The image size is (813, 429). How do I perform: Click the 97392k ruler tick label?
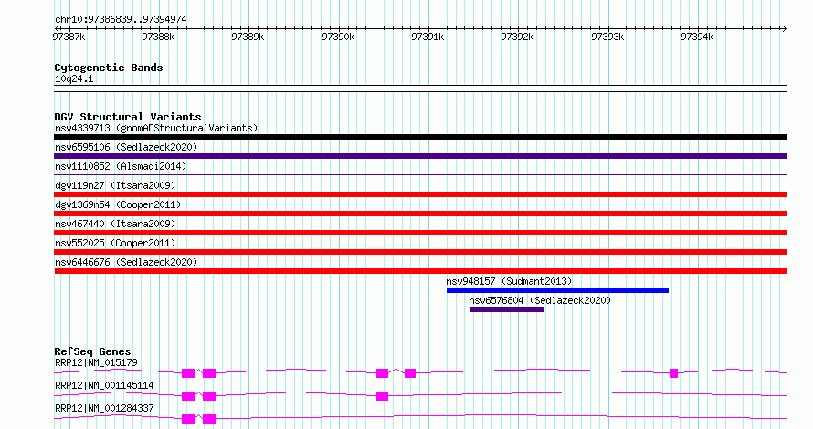[x=517, y=37]
